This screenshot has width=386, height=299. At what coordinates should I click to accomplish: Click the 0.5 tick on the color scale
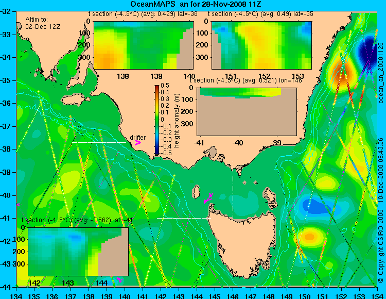click(x=165, y=86)
